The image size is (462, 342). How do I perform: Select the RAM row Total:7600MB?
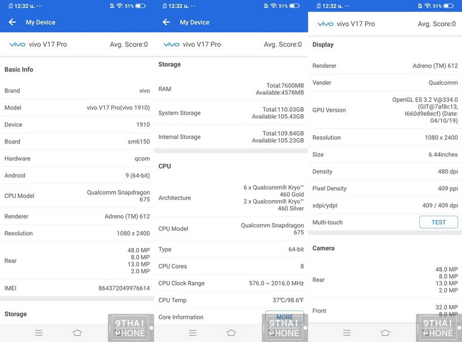coord(231,89)
